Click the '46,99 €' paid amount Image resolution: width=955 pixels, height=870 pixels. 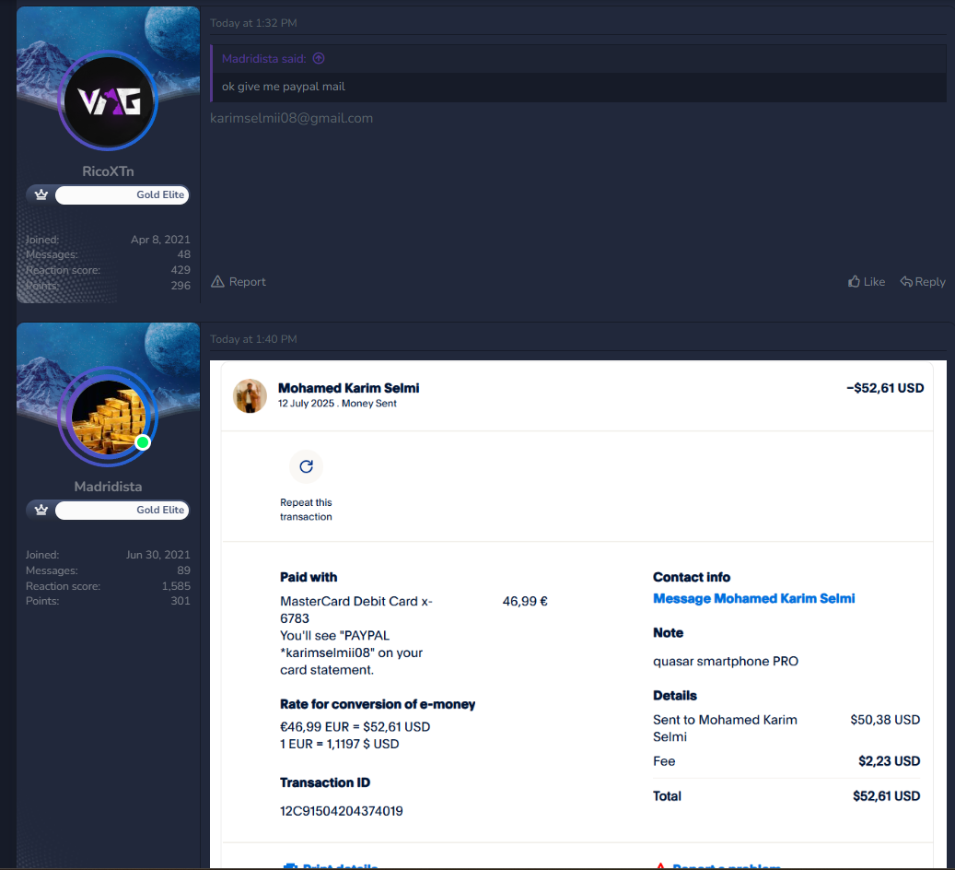[525, 602]
